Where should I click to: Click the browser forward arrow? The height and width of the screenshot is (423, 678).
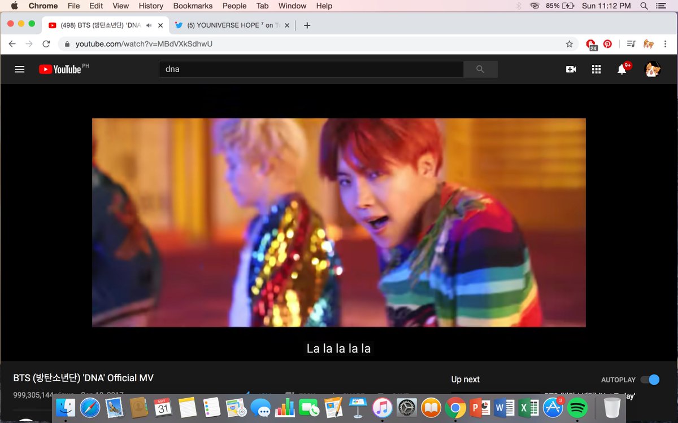point(29,44)
